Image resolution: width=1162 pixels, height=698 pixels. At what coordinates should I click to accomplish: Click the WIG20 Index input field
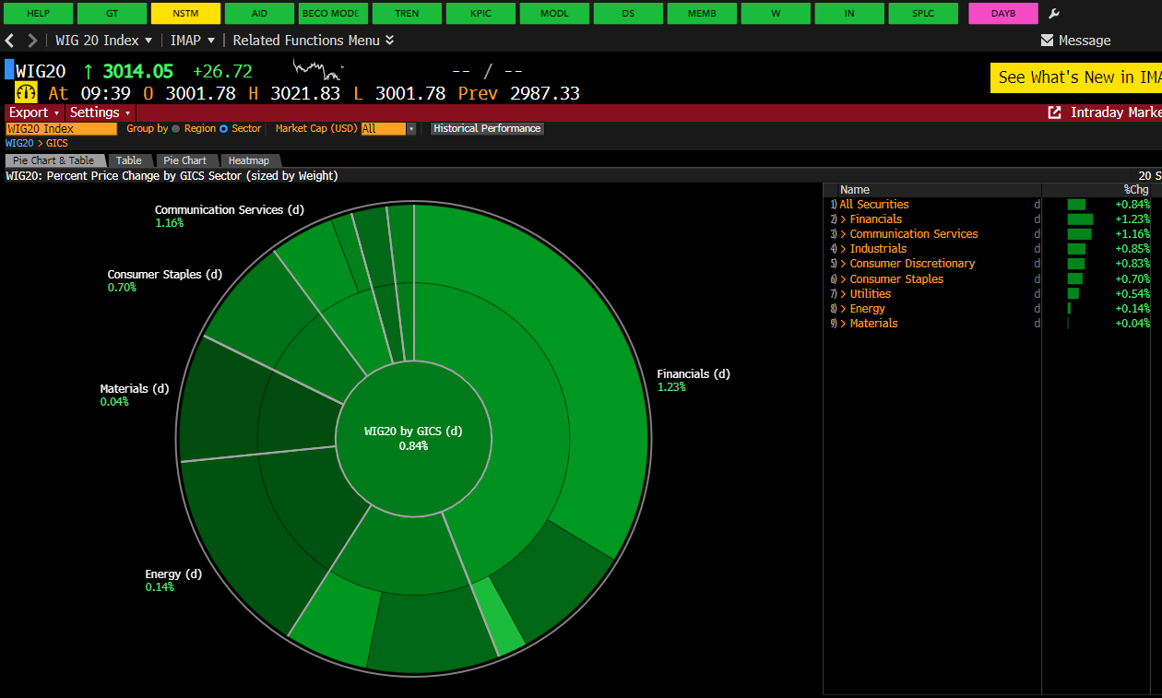tap(61, 129)
